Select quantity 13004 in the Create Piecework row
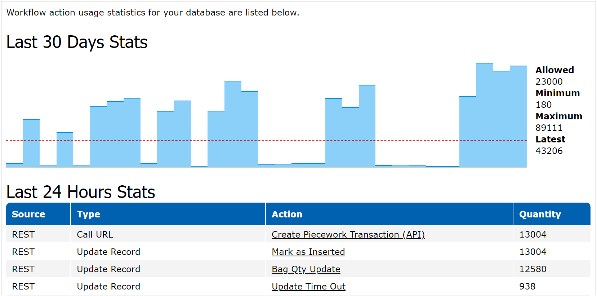 [x=533, y=234]
